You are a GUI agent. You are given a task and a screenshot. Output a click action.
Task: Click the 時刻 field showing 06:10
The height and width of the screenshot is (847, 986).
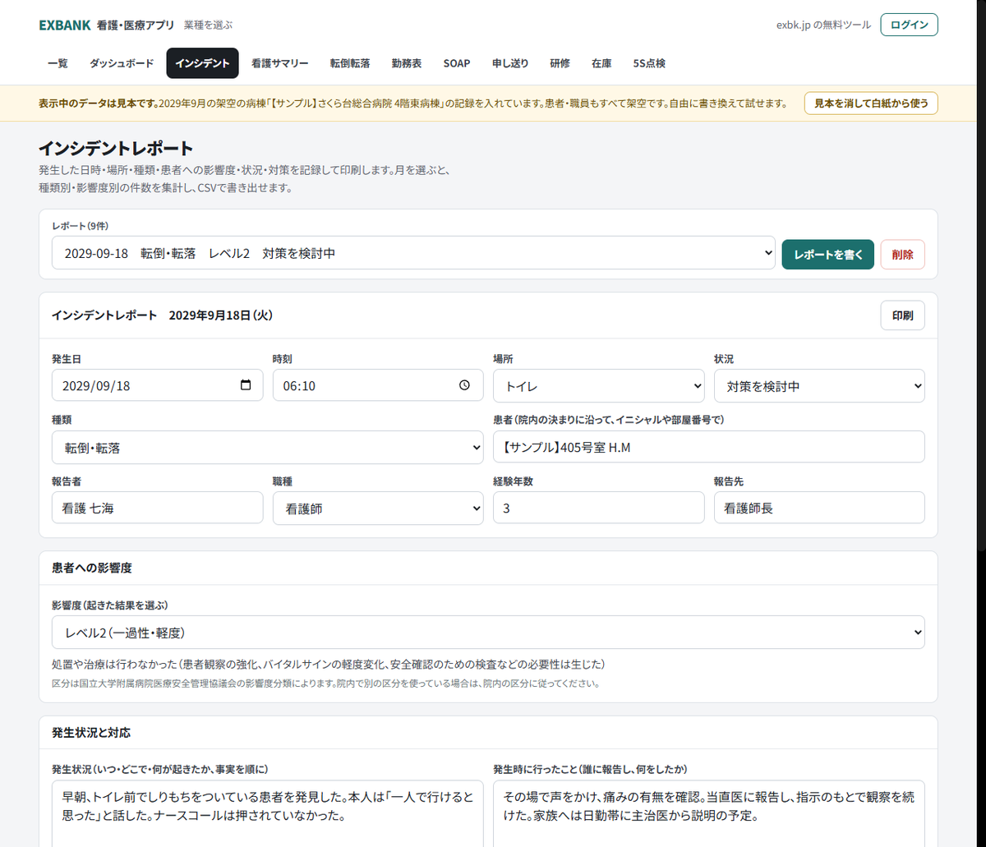pos(378,385)
